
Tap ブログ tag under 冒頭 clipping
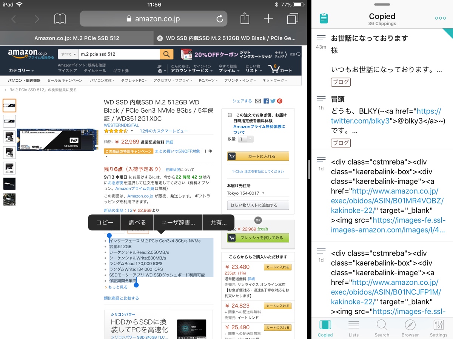(x=341, y=143)
